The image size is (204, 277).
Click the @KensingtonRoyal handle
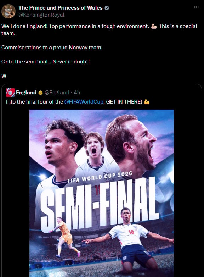pos(41,15)
